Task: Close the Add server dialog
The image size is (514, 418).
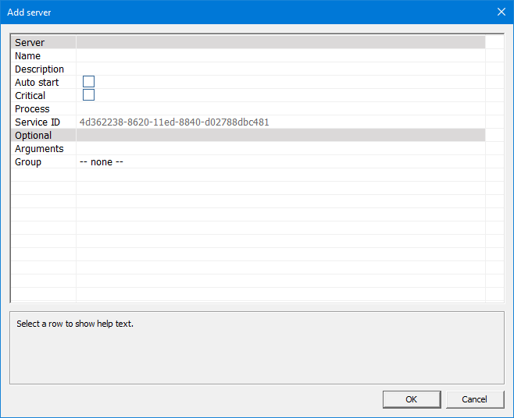Action: [502, 12]
